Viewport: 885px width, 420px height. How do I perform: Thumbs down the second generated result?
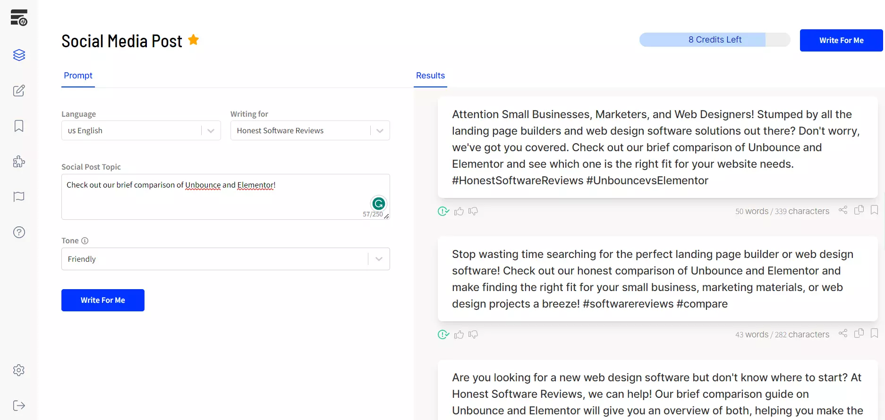[x=473, y=334]
